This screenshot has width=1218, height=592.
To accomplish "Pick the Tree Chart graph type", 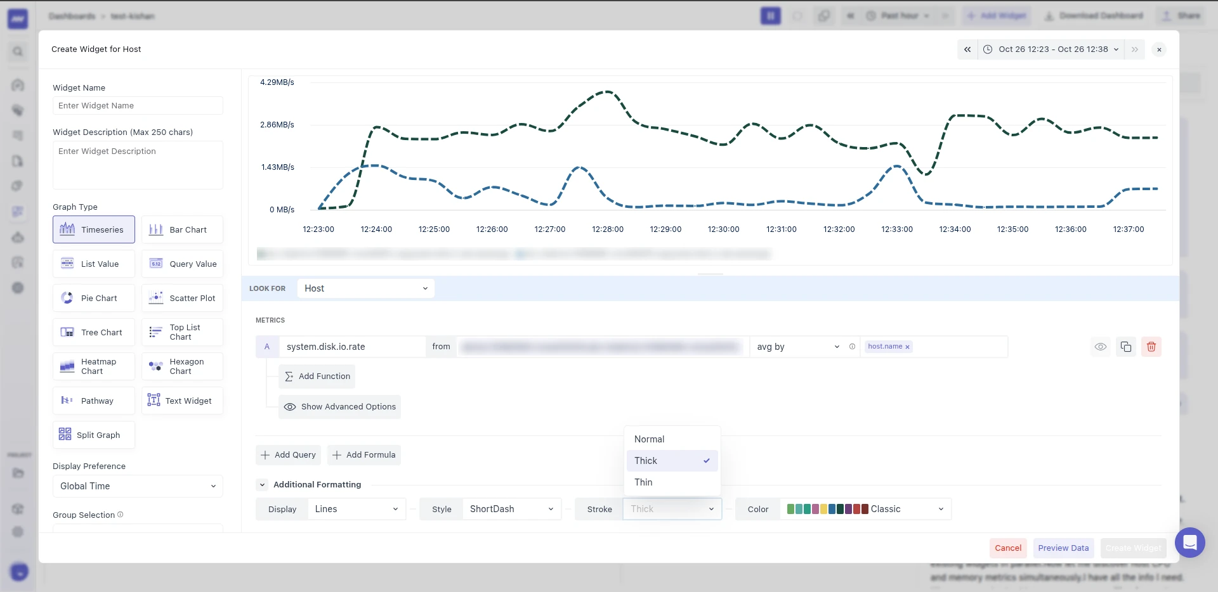I will (x=94, y=332).
